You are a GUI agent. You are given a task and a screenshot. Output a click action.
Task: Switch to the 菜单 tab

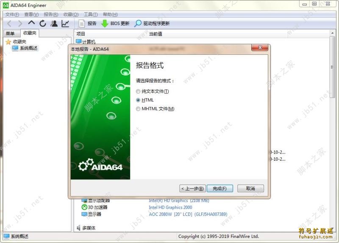[10, 34]
